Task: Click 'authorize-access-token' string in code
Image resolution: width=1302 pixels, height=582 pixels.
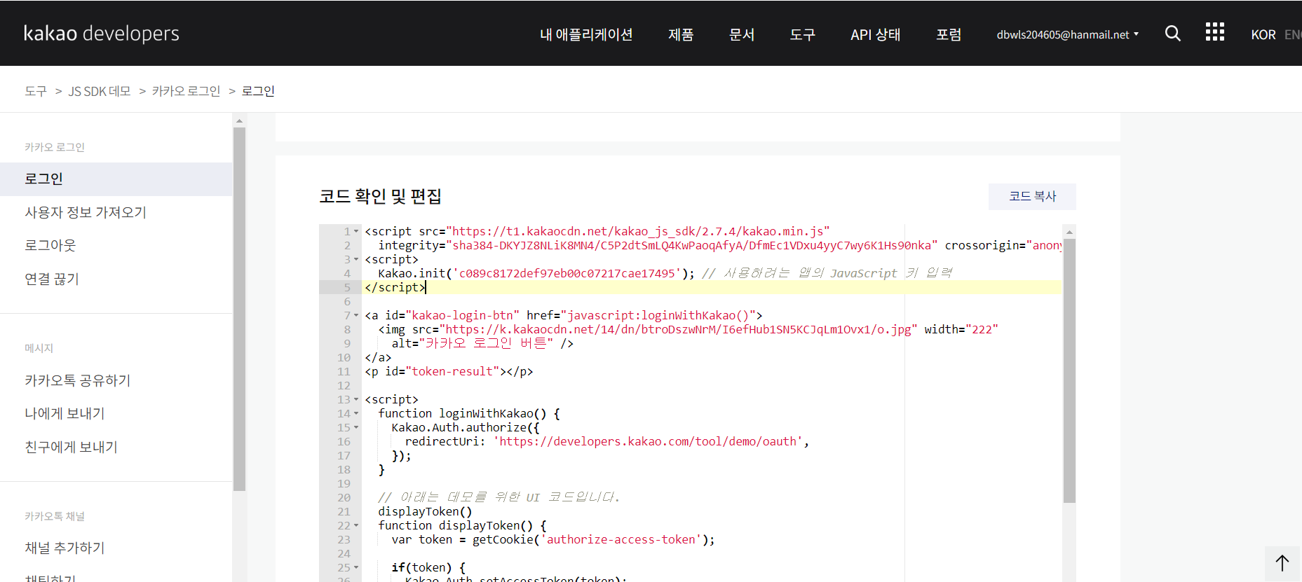Action: tap(621, 539)
